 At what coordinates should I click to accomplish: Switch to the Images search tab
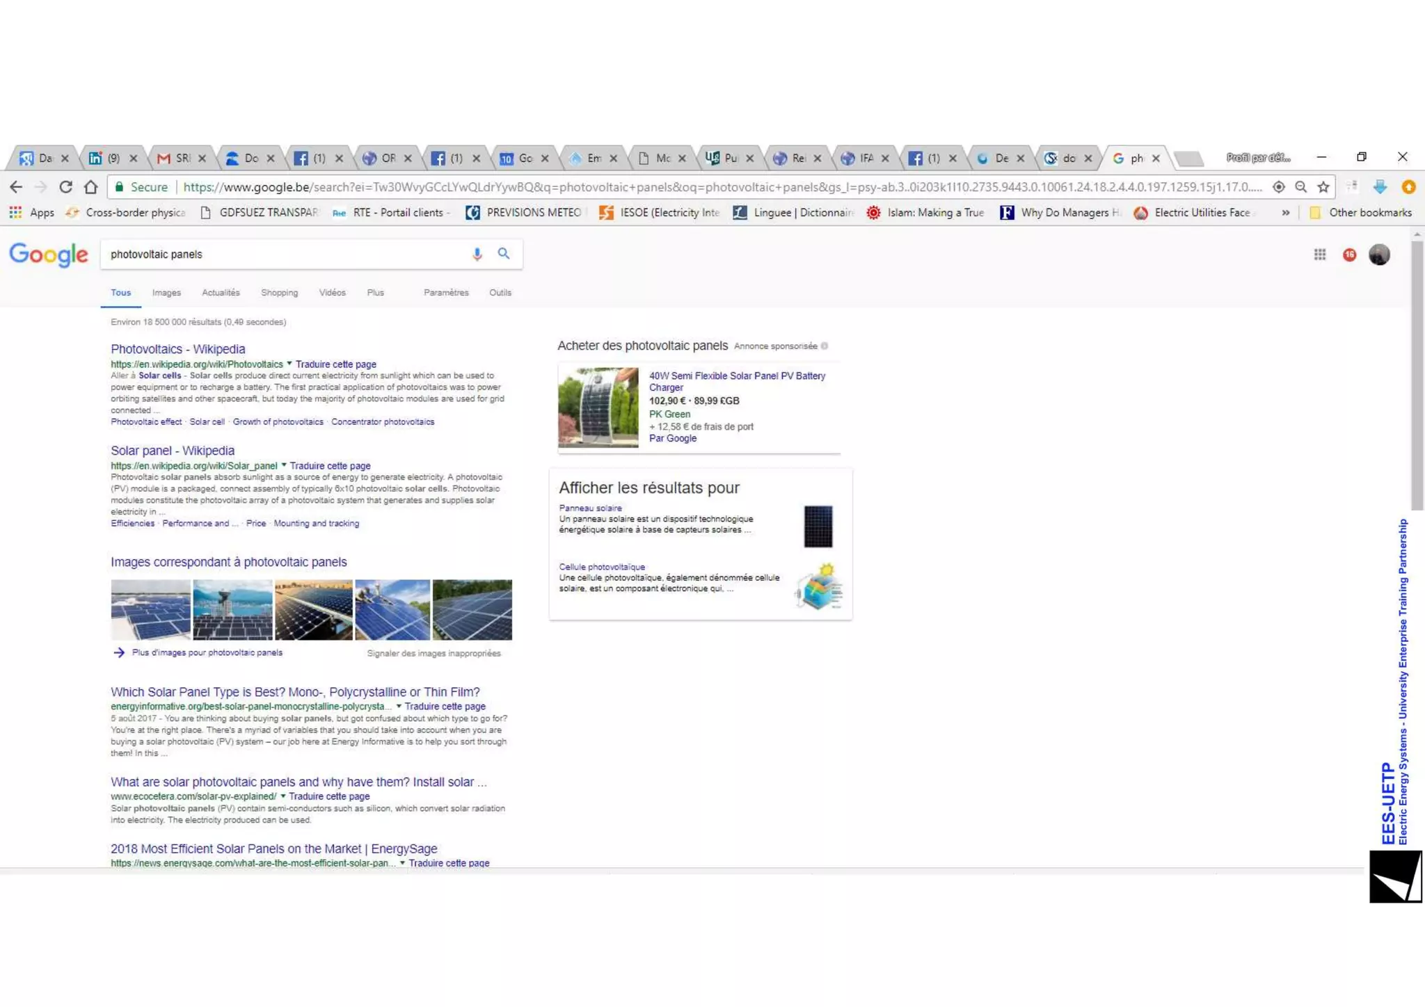pos(166,293)
